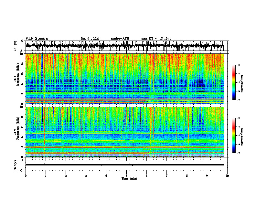The width and height of the screenshot is (256, 197).
Task: Click time axis tick label "5"
Action: (126, 176)
